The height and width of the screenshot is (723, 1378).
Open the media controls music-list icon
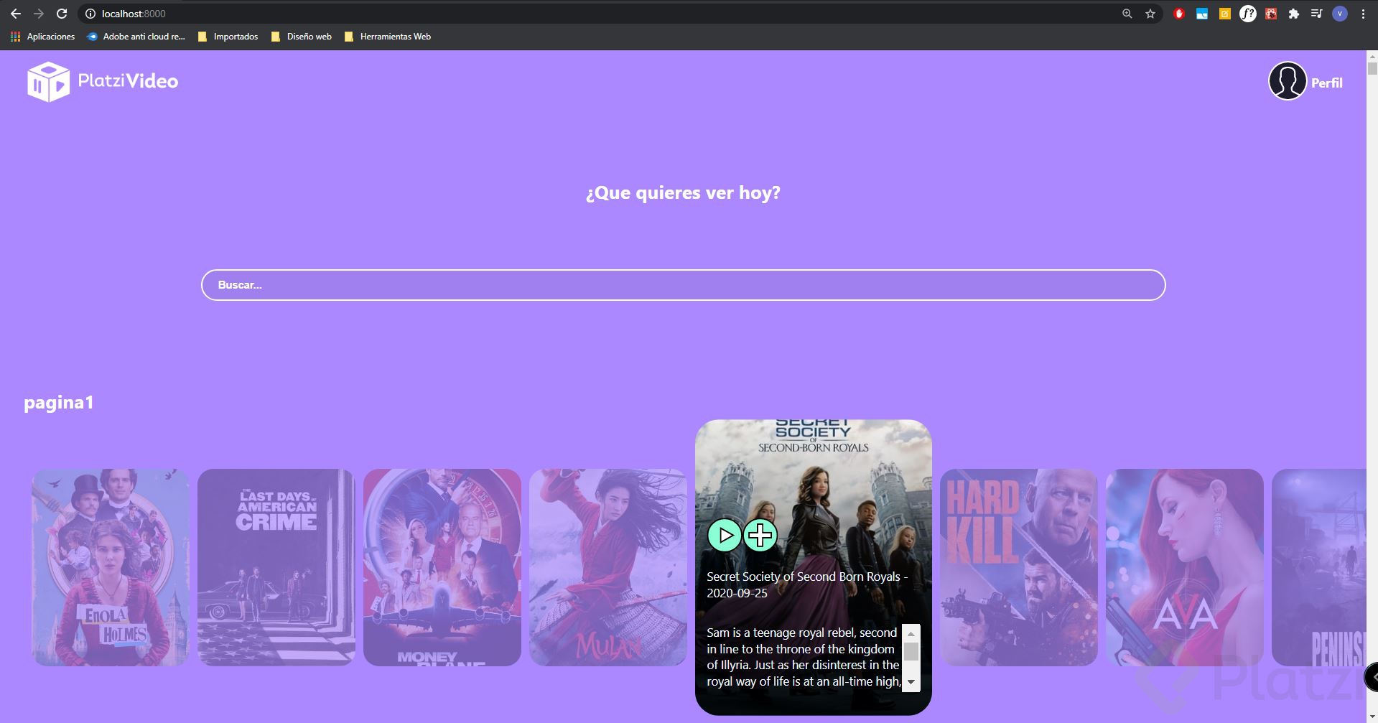click(x=1316, y=14)
